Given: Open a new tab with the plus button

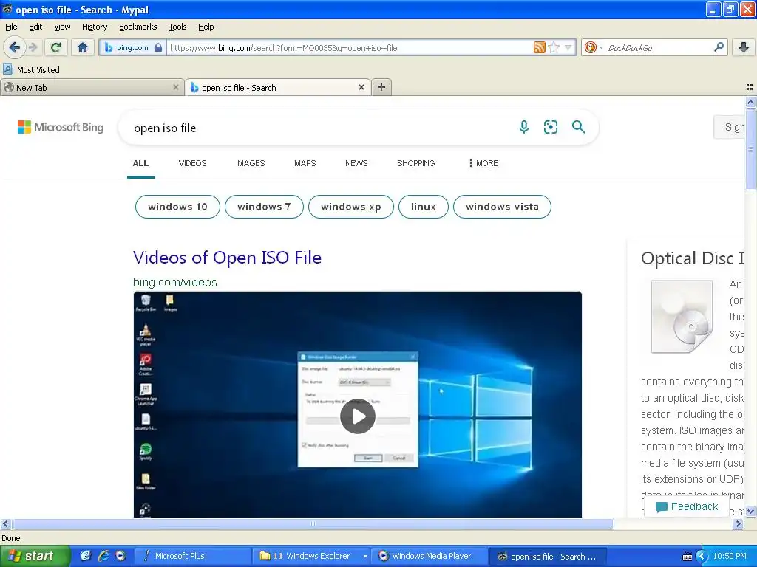Looking at the screenshot, I should 381,87.
